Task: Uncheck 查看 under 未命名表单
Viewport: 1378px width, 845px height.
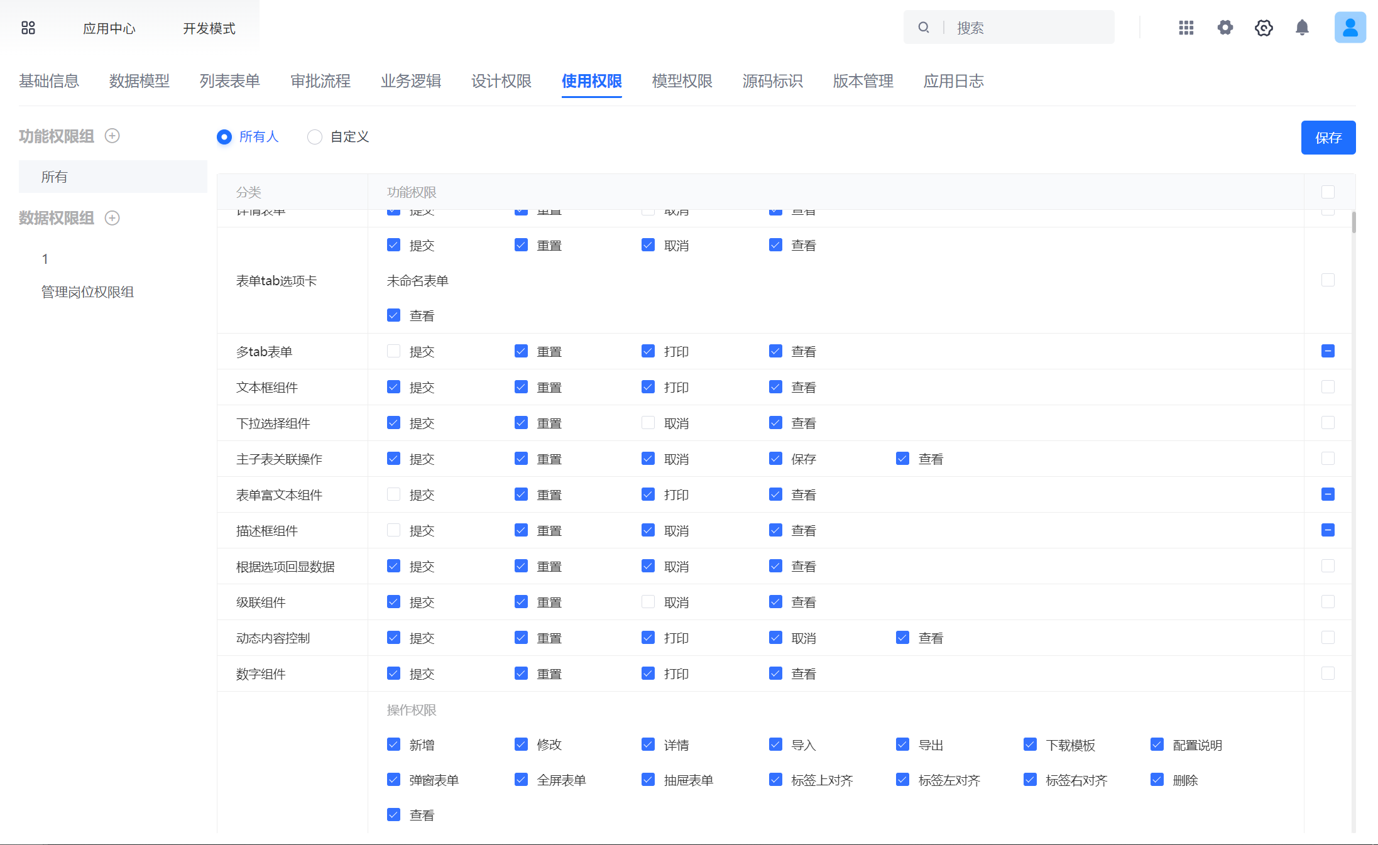Action: click(394, 315)
